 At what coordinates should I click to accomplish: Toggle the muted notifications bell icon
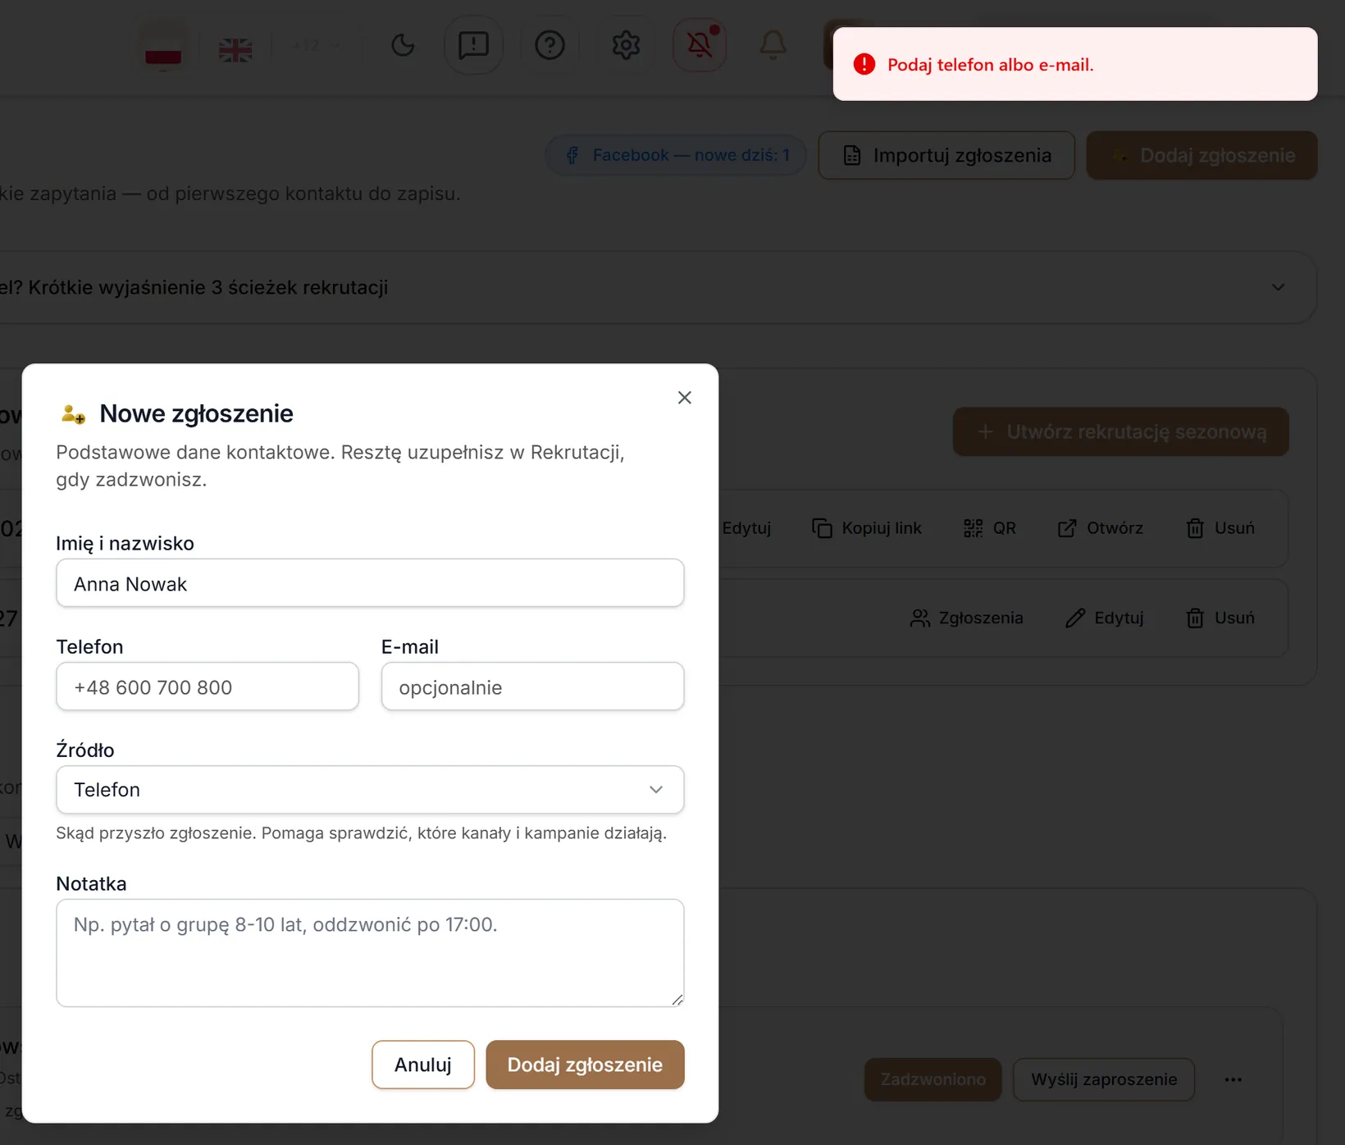[700, 44]
